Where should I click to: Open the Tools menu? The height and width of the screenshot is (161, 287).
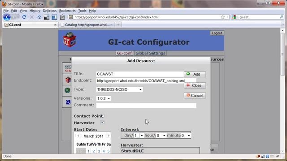82,11
